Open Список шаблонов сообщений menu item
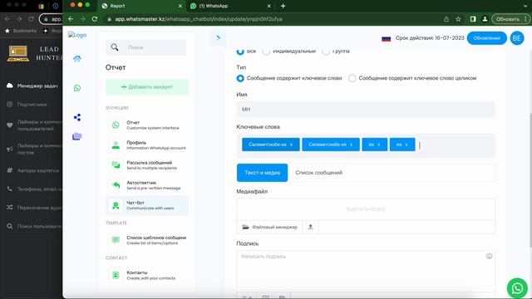This screenshot has height=299, width=532. coord(146,240)
